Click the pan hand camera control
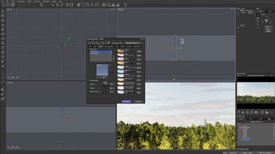Viewport: 275px width, 154px height. pos(239,112)
